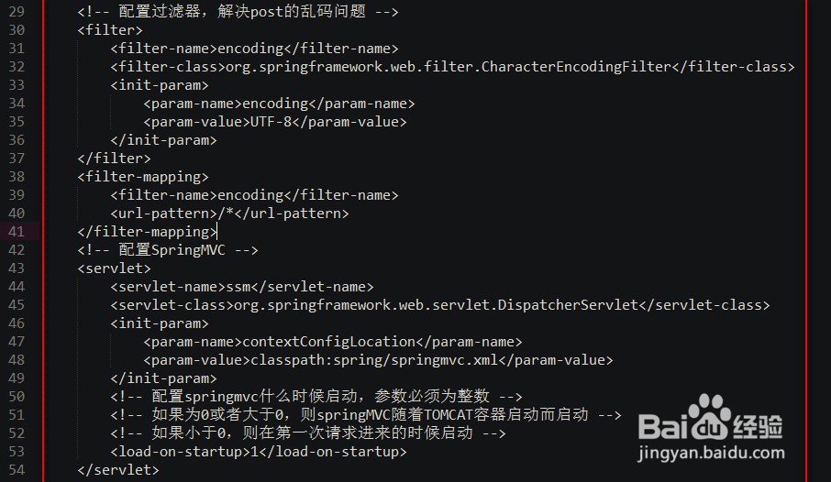Click line number 54 in the gutter

pyautogui.click(x=17, y=470)
